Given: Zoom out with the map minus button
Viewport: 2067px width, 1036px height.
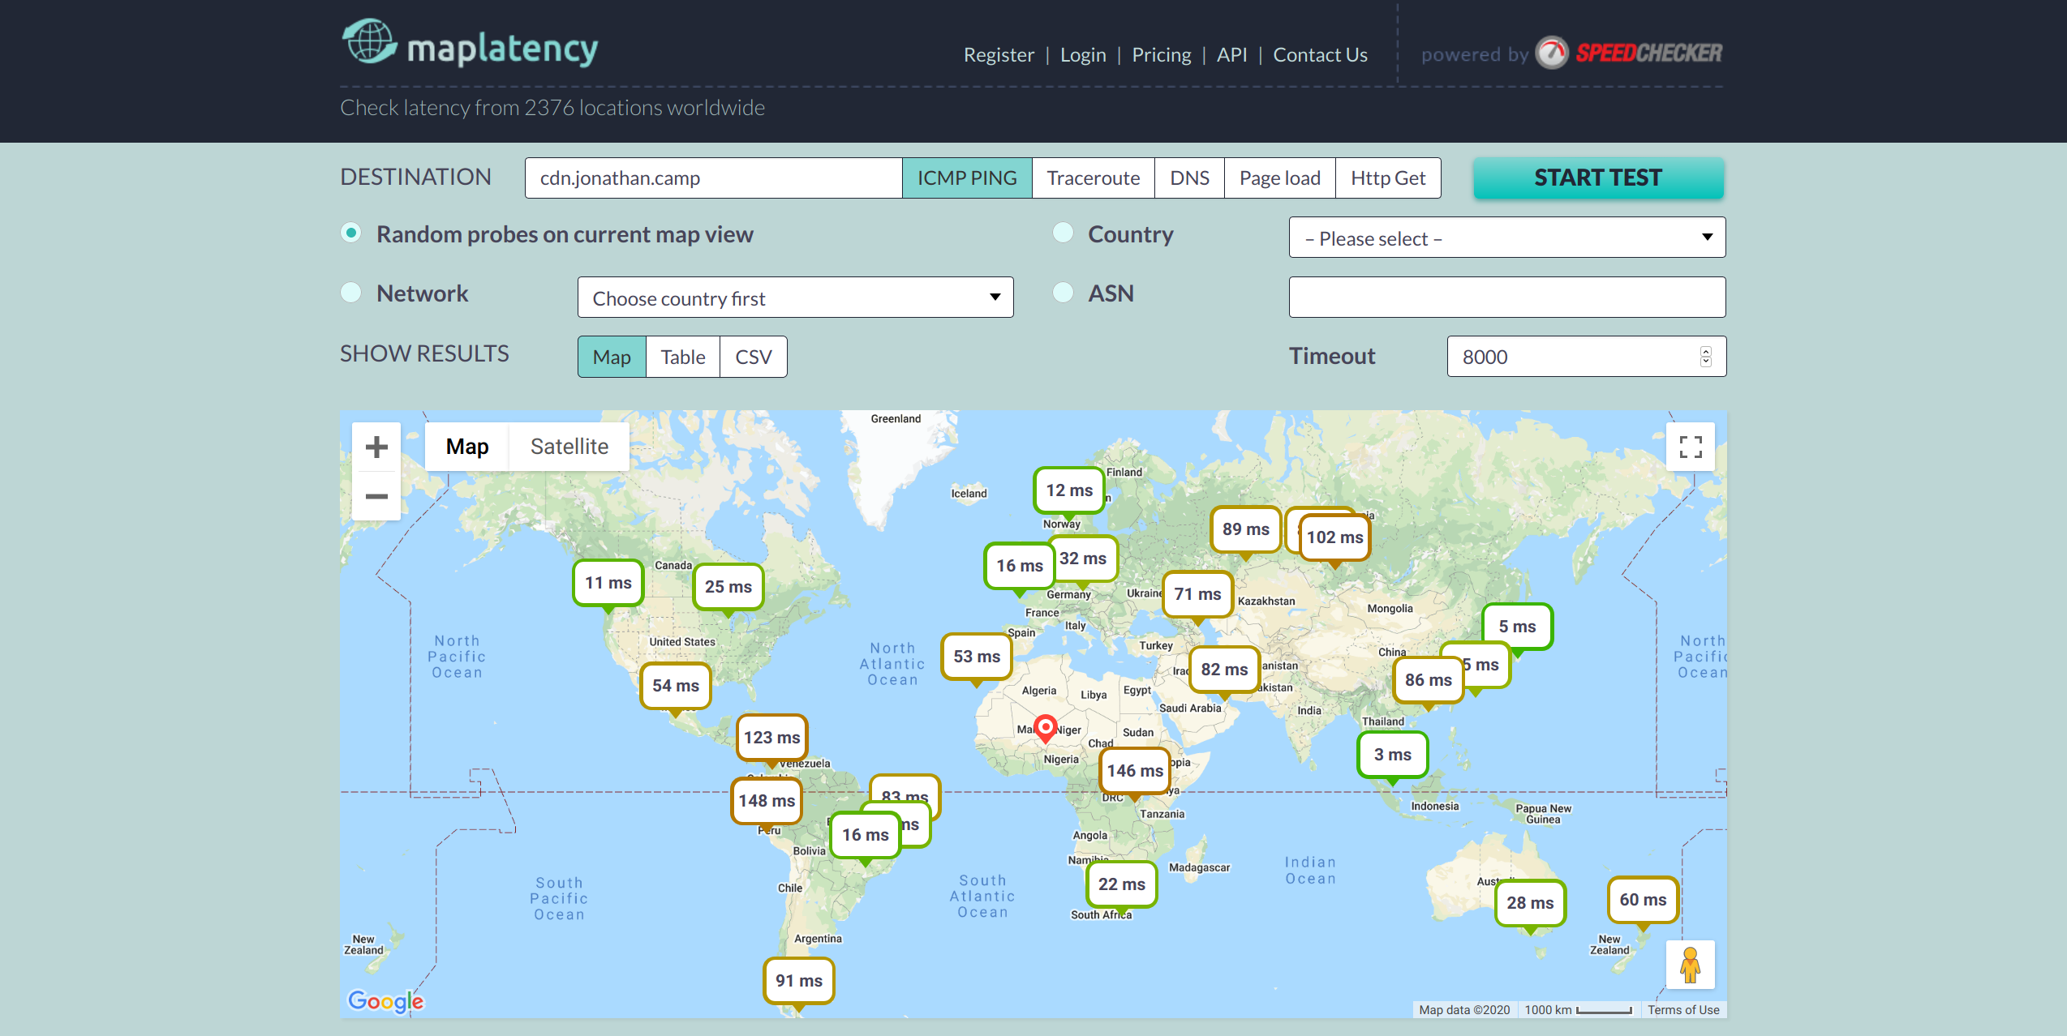Looking at the screenshot, I should tap(376, 496).
